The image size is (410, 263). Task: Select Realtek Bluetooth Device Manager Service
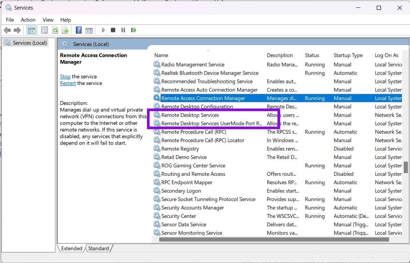point(277,73)
